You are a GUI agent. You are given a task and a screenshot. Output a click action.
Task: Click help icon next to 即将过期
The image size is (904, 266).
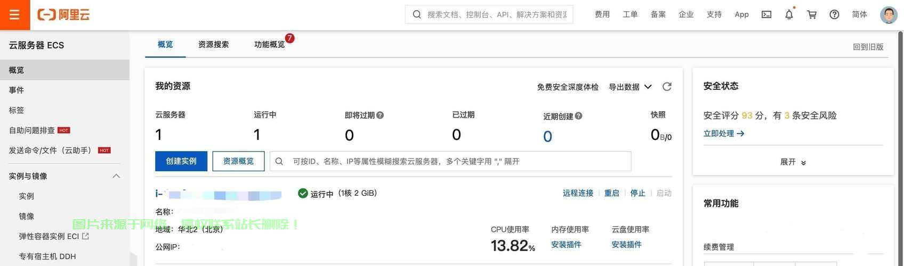coord(380,115)
